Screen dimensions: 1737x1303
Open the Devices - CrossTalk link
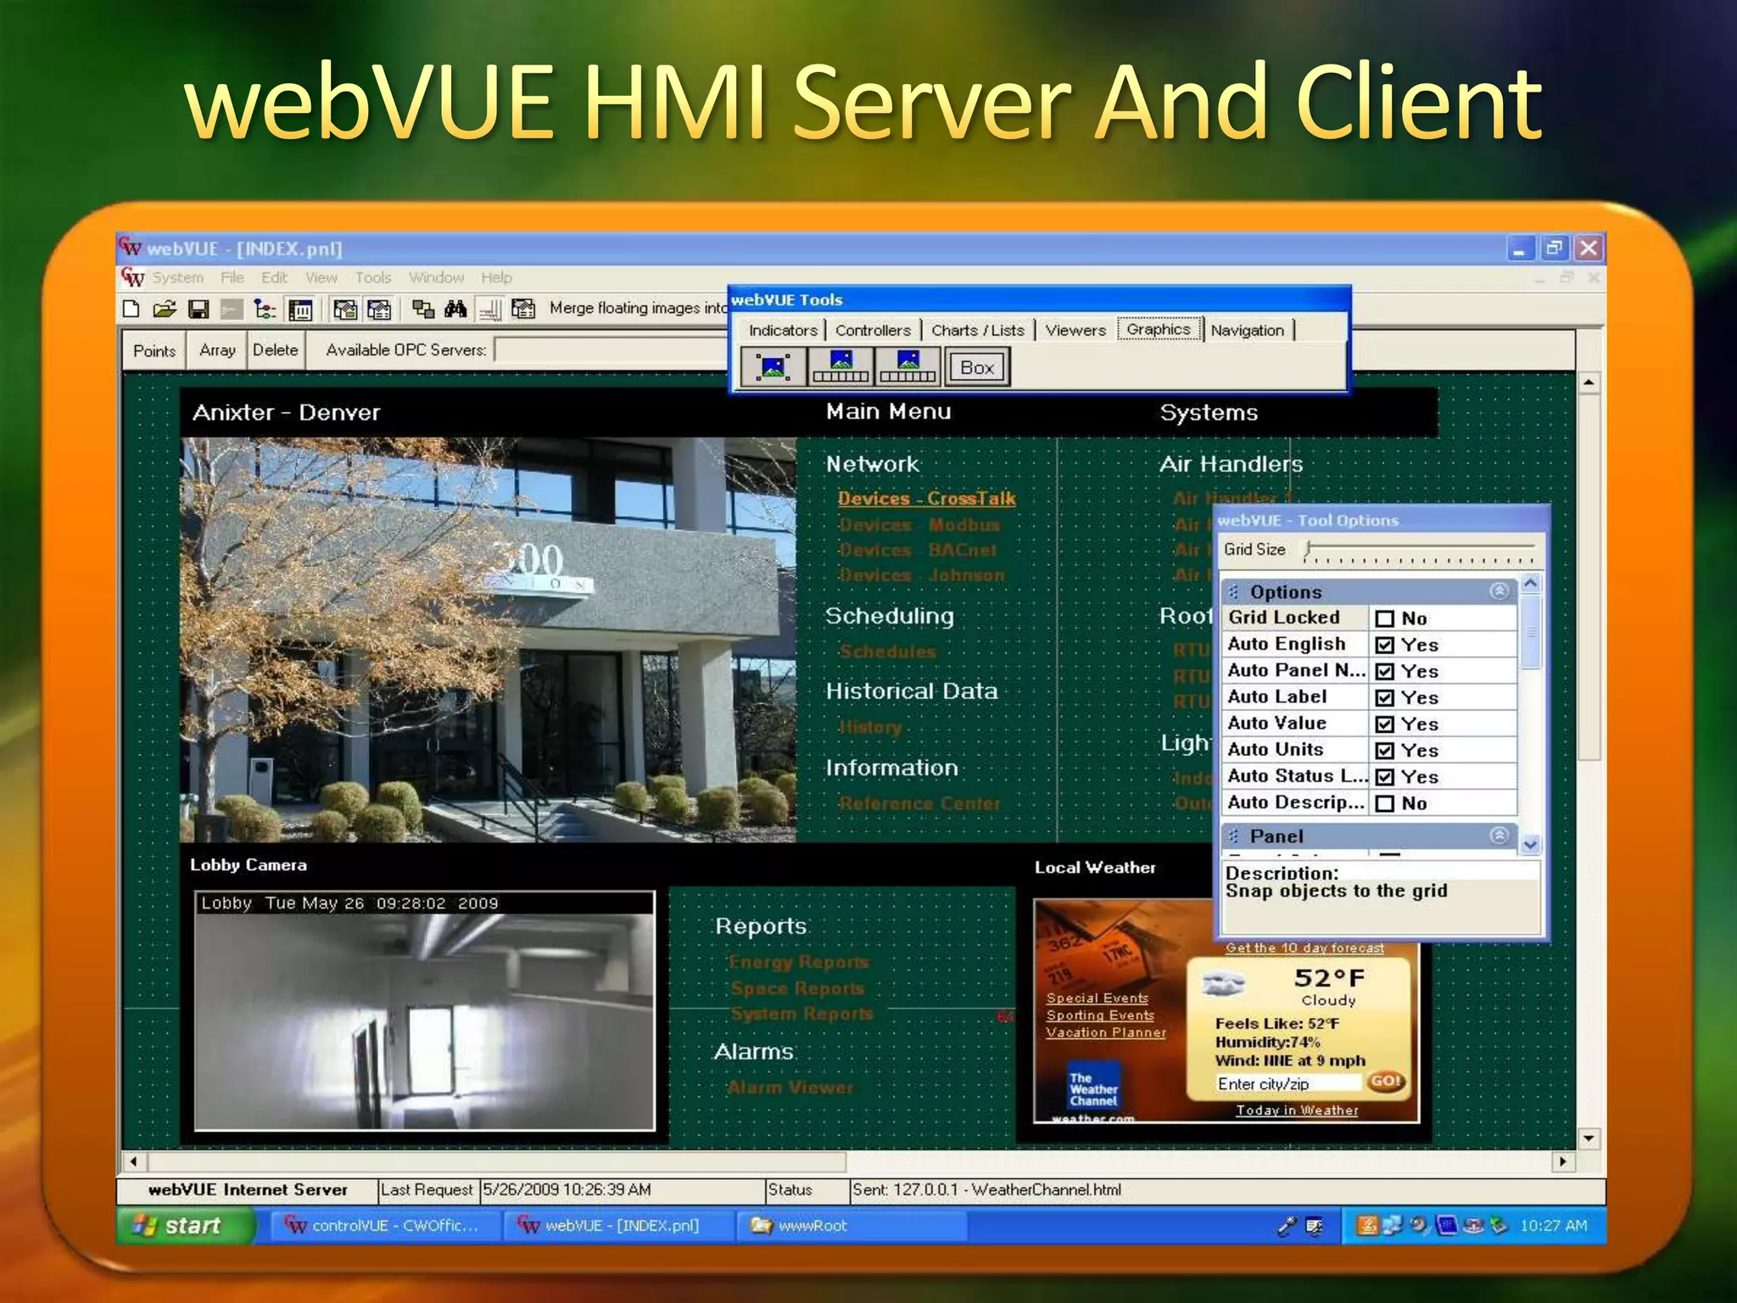(x=926, y=499)
